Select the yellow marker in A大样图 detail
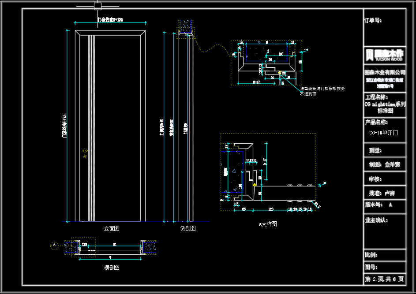Screen dimensions: 416x294 tap(255, 185)
